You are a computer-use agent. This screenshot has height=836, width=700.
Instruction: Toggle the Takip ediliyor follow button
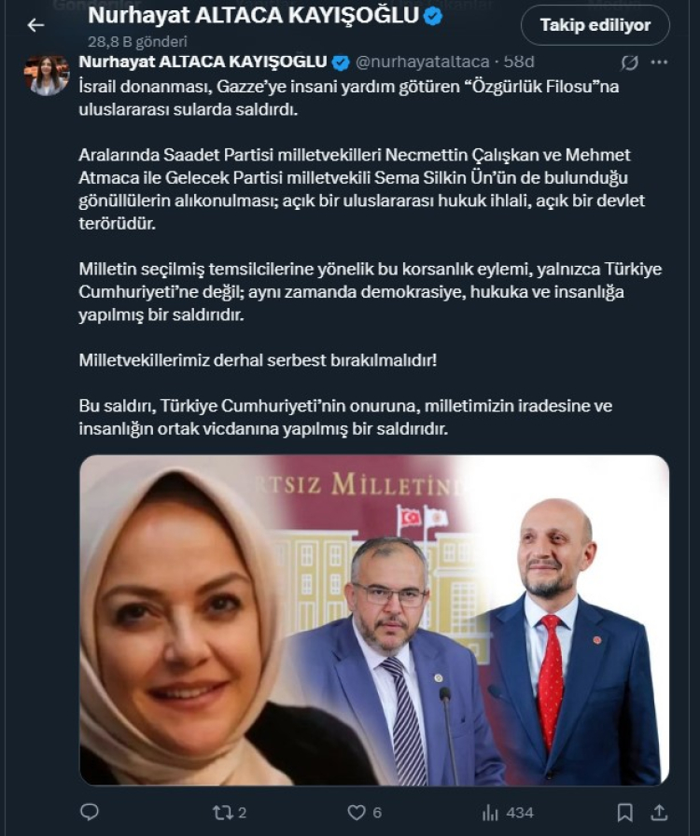click(595, 25)
